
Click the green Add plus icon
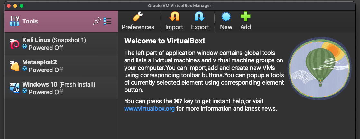(245, 17)
